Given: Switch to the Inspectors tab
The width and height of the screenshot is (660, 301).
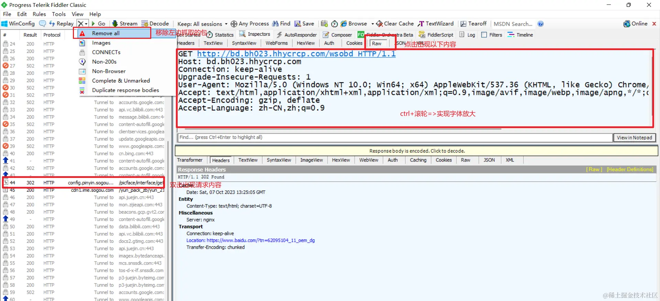Looking at the screenshot, I should (x=255, y=34).
